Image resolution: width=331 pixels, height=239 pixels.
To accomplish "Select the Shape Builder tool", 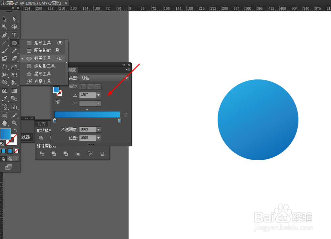I will coord(4,82).
